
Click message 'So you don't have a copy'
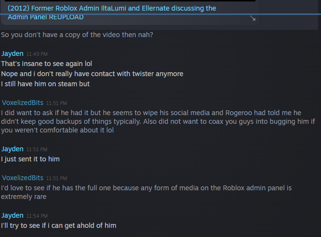[77, 35]
